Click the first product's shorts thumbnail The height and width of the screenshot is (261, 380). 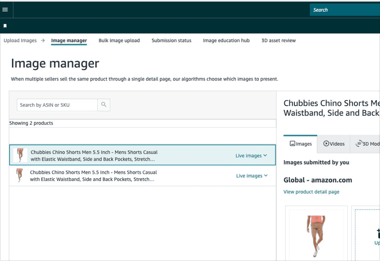click(20, 155)
